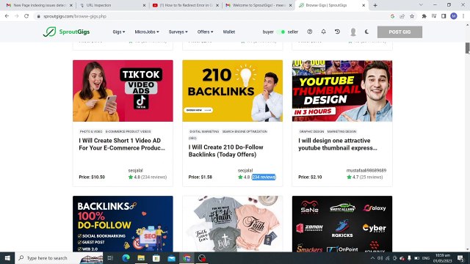Click highlighted '234 reviews' on Backlinks gig

tap(264, 177)
